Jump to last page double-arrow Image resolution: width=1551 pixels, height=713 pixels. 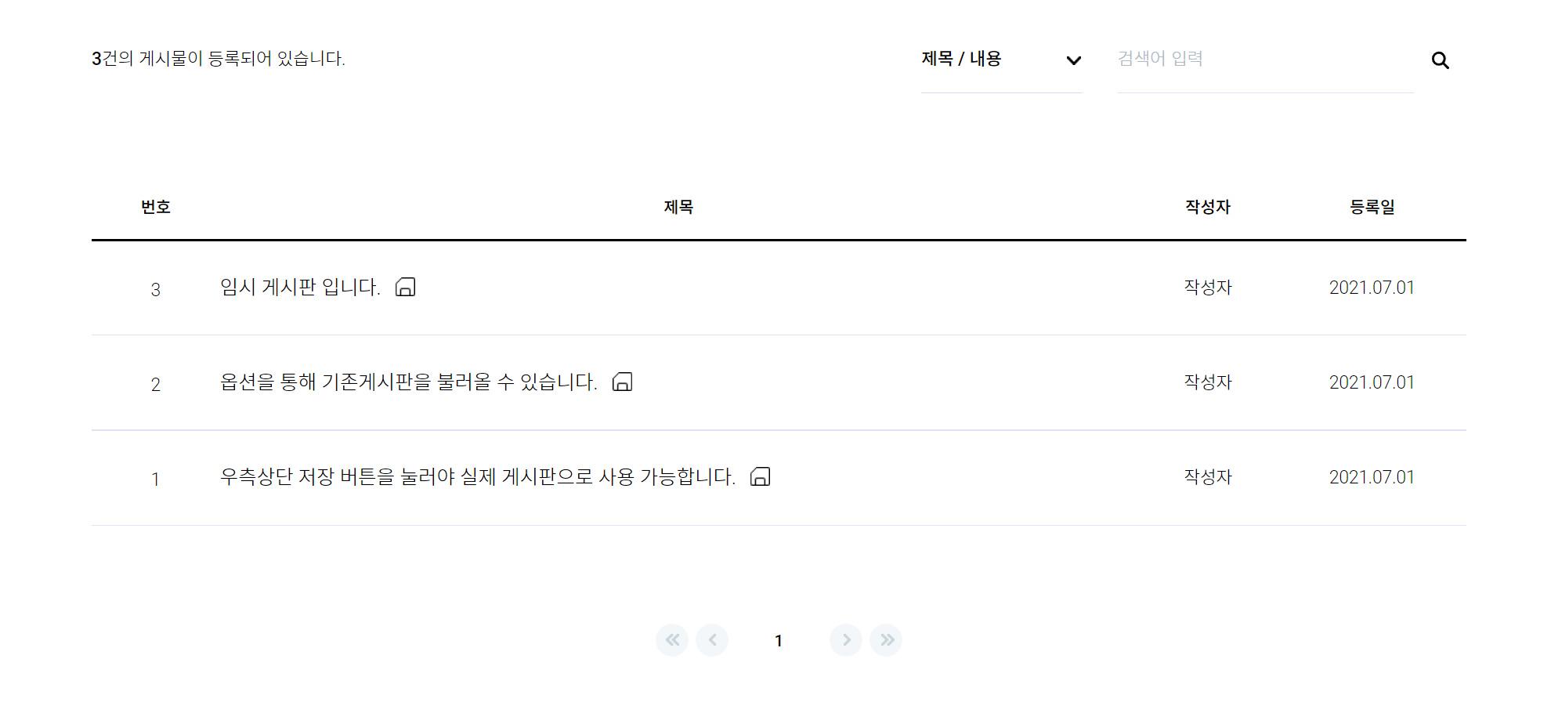point(886,640)
